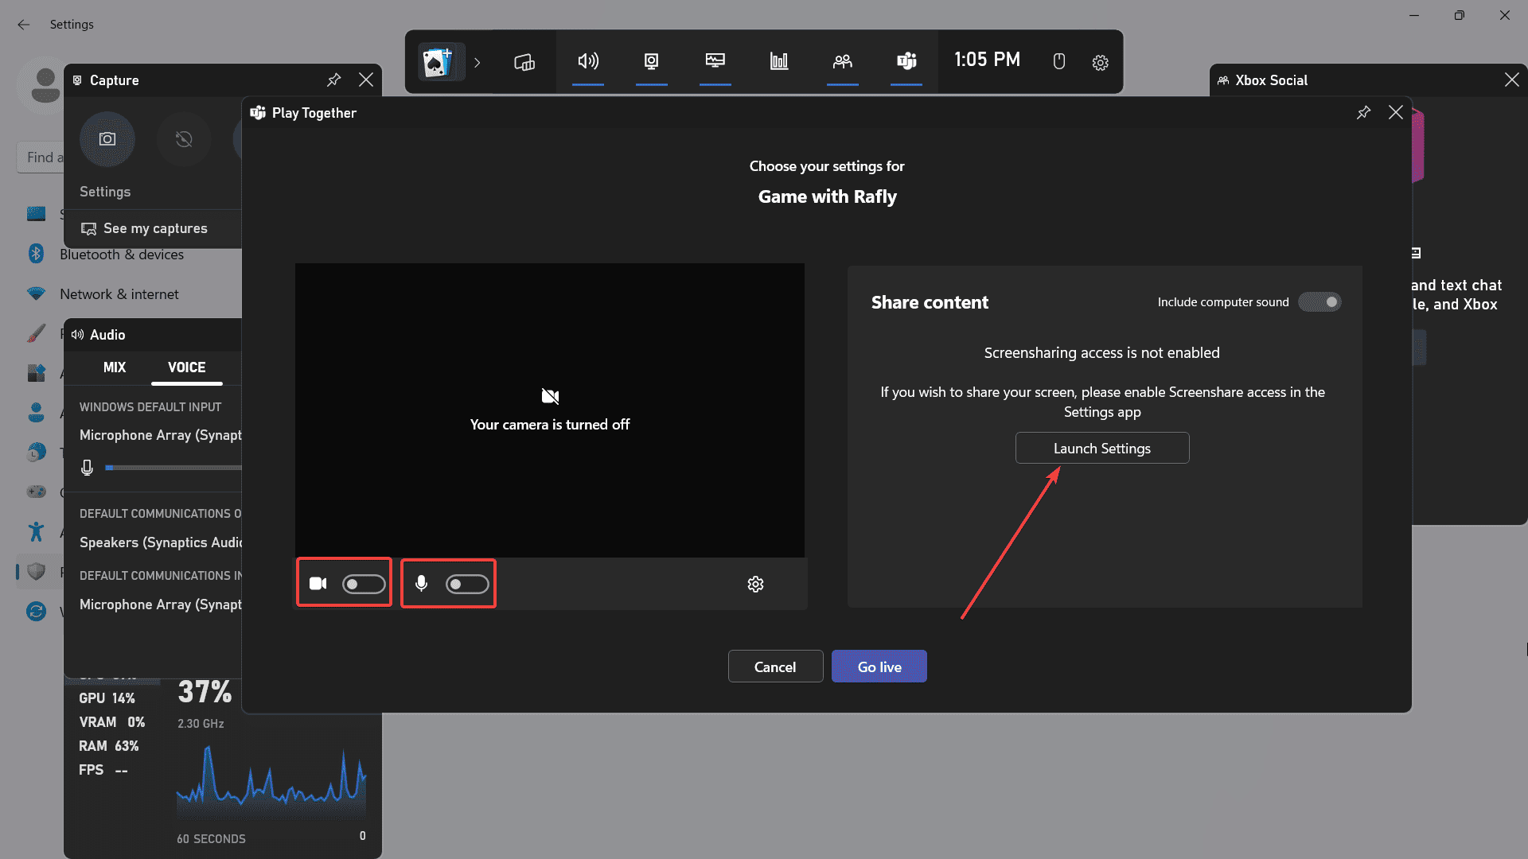Switch to MIX tab in Audio panel
Image resolution: width=1528 pixels, height=859 pixels.
tap(113, 367)
